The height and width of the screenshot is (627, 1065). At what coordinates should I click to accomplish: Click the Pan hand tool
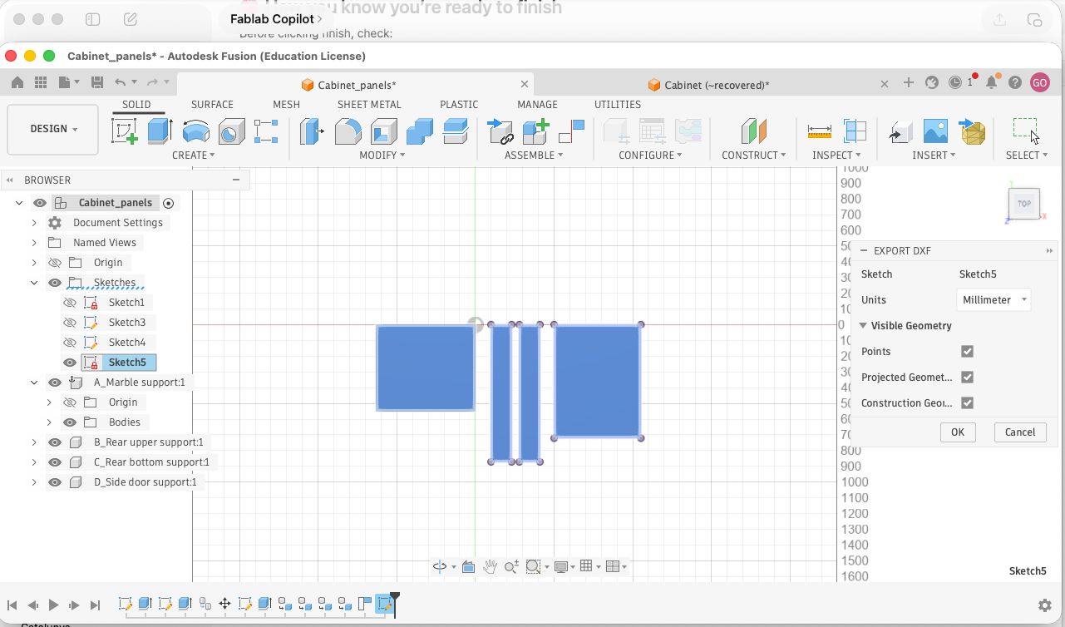click(x=490, y=566)
